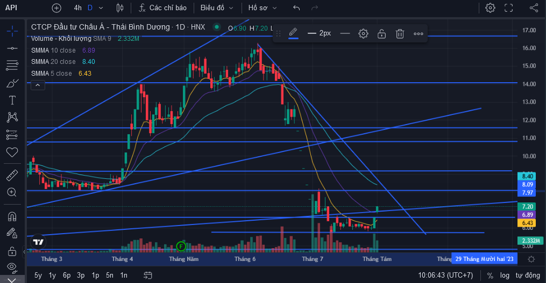546x283 pixels.
Task: Click the add symbol plus icon
Action: pyautogui.click(x=56, y=8)
